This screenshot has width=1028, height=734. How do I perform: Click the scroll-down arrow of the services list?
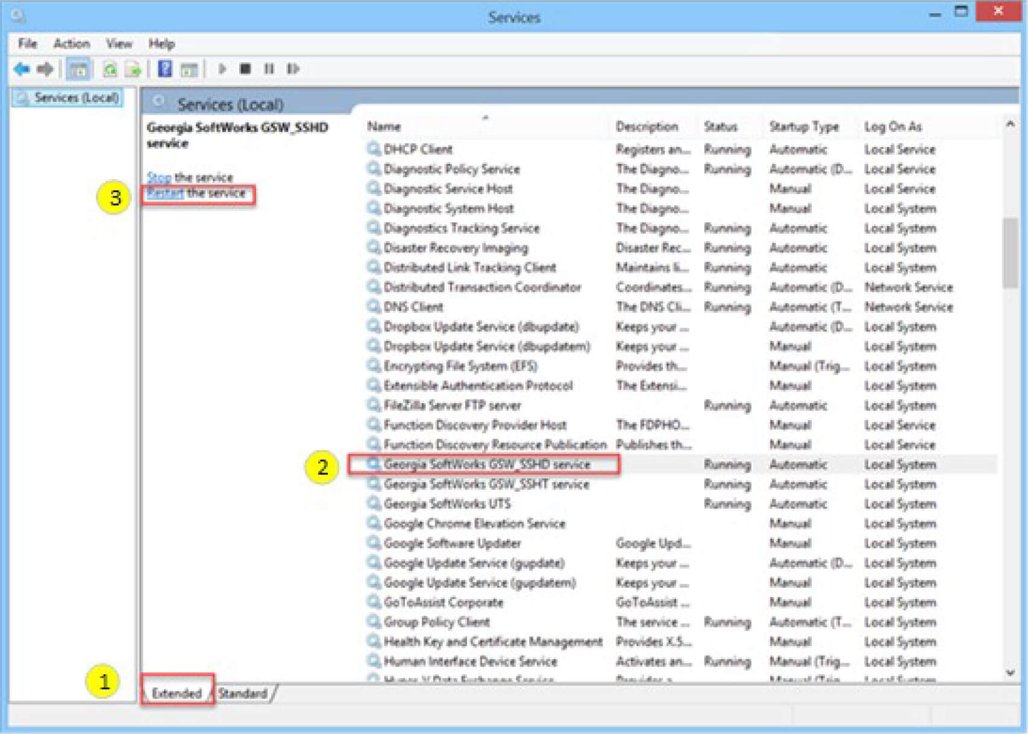point(1011,673)
